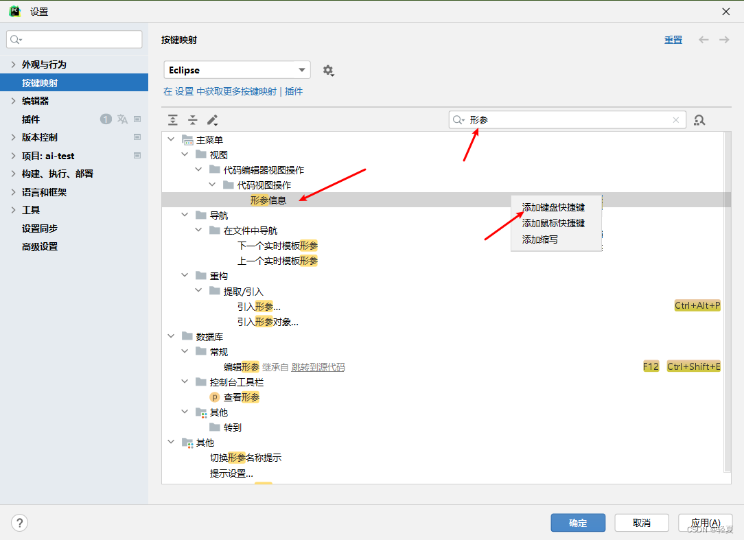Open find actions by shortcut magnifier icon
The width and height of the screenshot is (744, 540).
point(699,120)
